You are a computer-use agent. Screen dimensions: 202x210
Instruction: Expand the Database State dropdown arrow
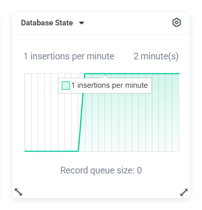point(82,23)
